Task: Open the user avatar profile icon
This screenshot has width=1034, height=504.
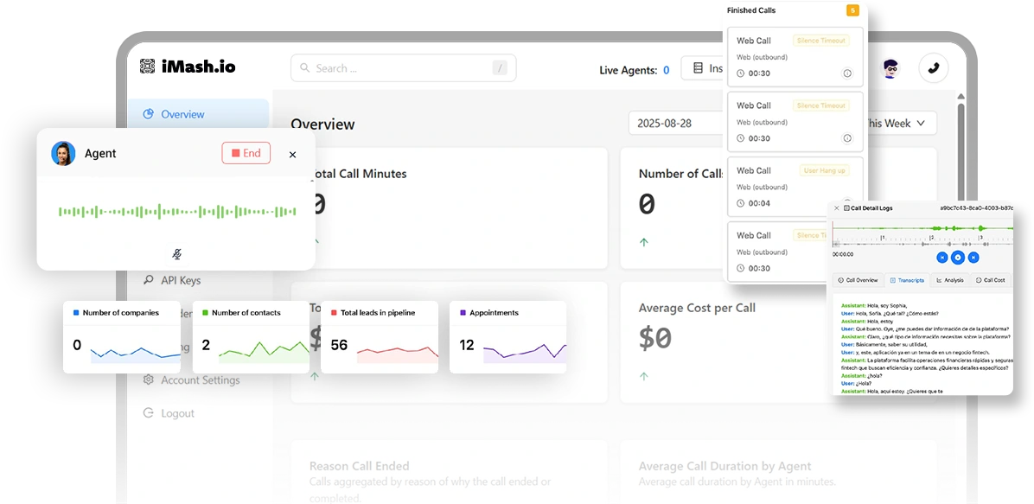Action: (890, 68)
